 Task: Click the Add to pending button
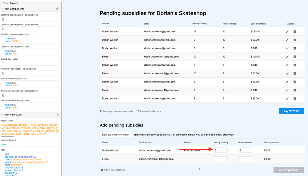(x=288, y=170)
